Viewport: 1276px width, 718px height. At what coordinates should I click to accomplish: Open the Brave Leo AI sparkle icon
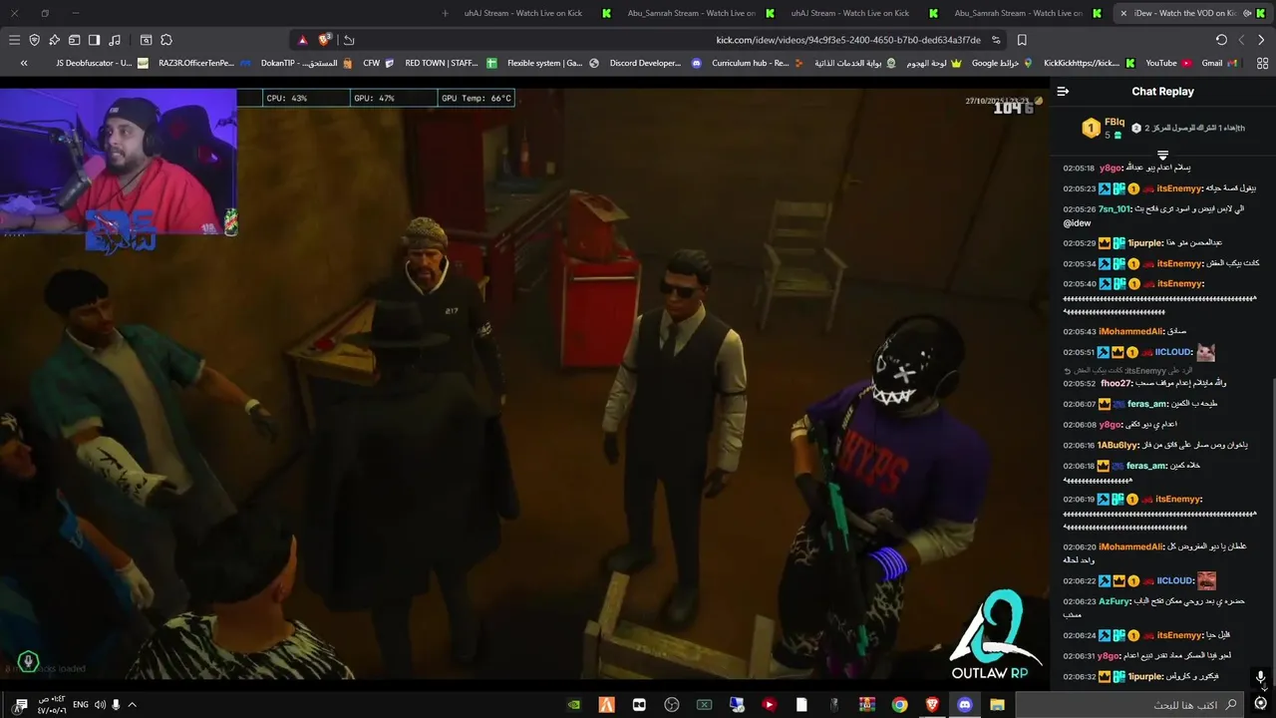(x=54, y=40)
